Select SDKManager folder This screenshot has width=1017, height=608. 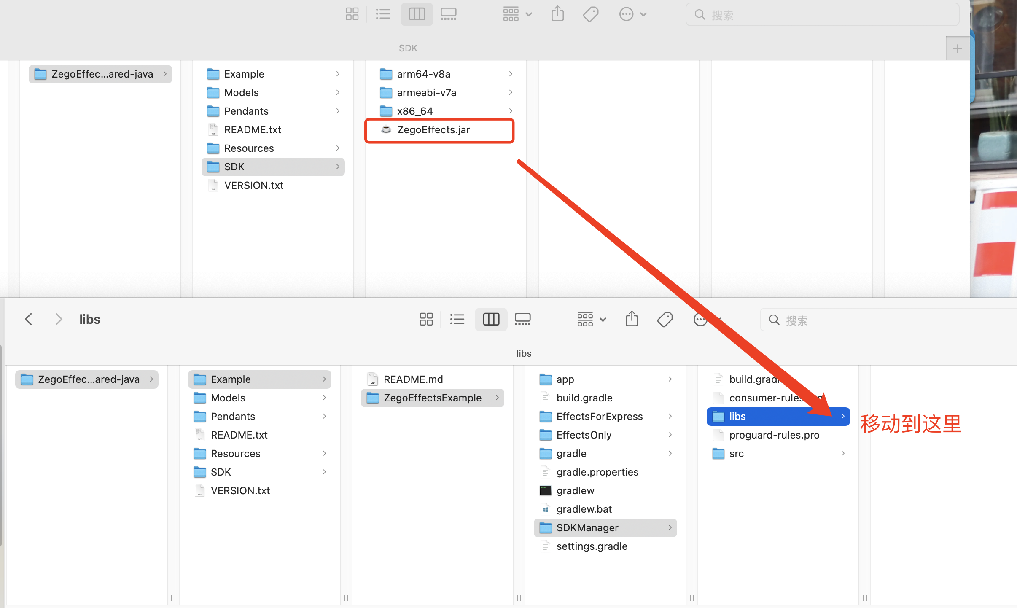point(605,528)
